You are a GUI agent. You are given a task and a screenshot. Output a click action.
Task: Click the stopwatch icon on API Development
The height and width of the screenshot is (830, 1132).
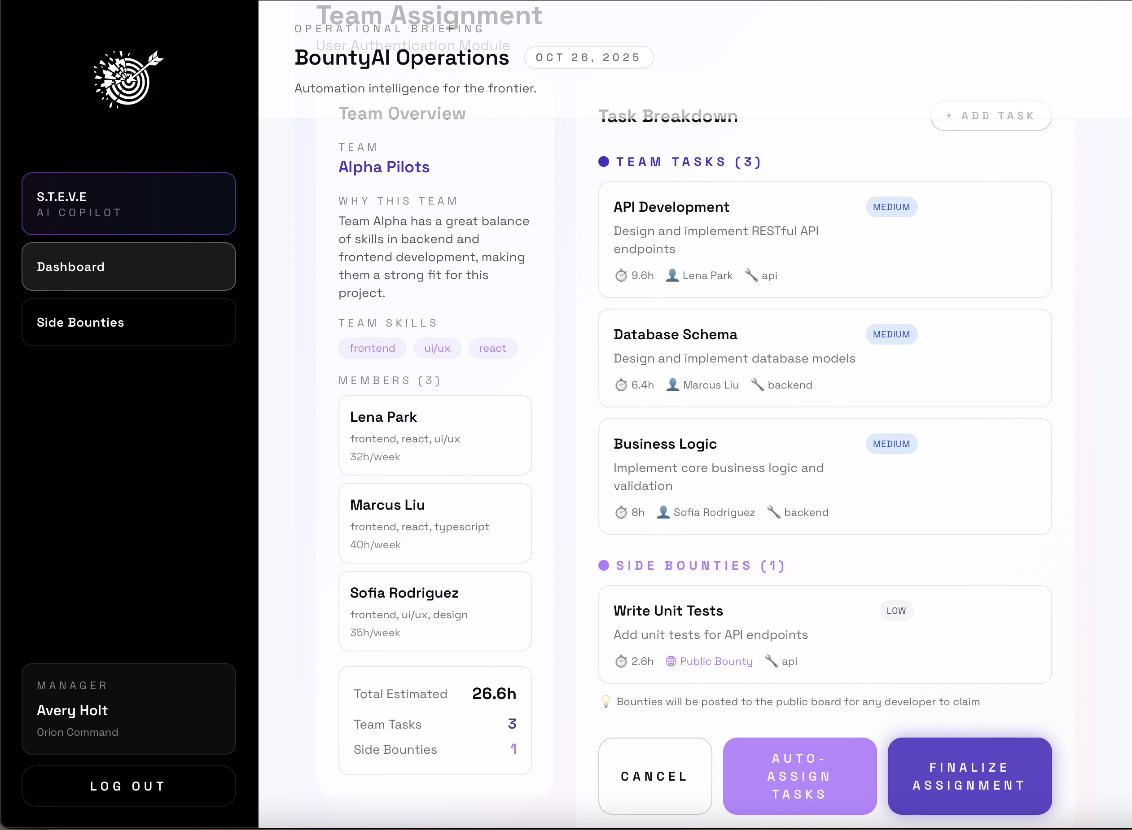pyautogui.click(x=621, y=275)
